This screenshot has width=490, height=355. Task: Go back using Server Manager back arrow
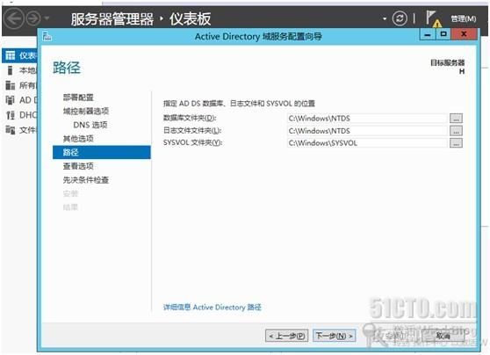tap(14, 18)
